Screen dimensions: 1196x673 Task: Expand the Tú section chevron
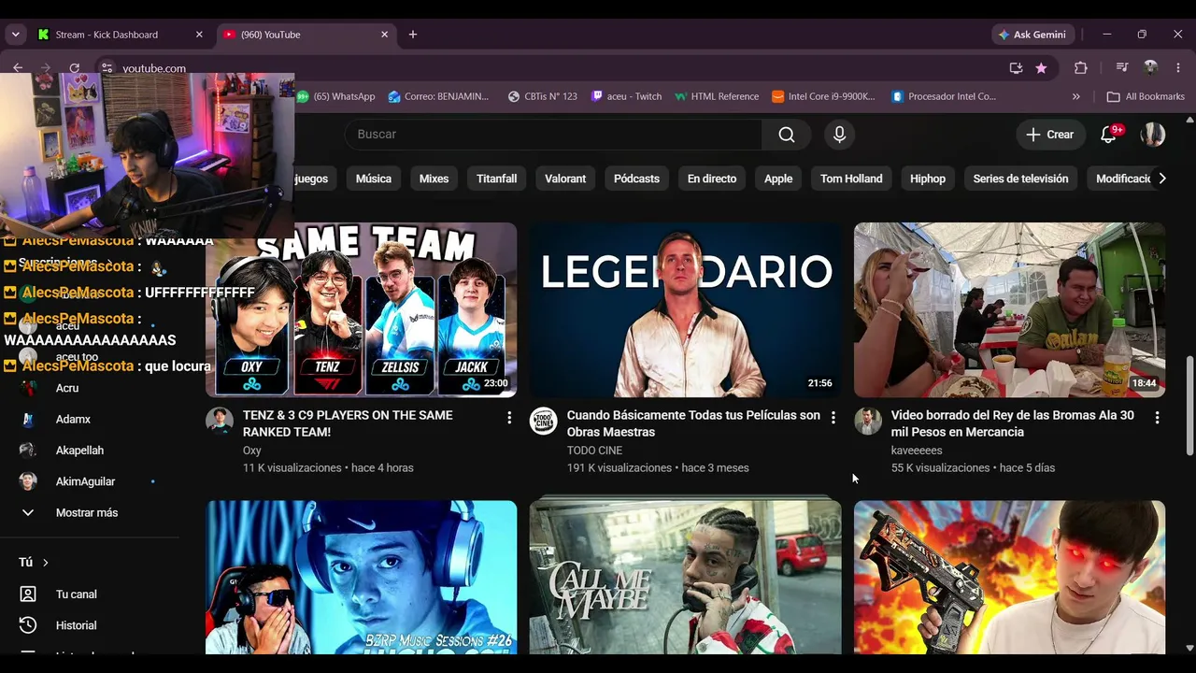tap(45, 563)
